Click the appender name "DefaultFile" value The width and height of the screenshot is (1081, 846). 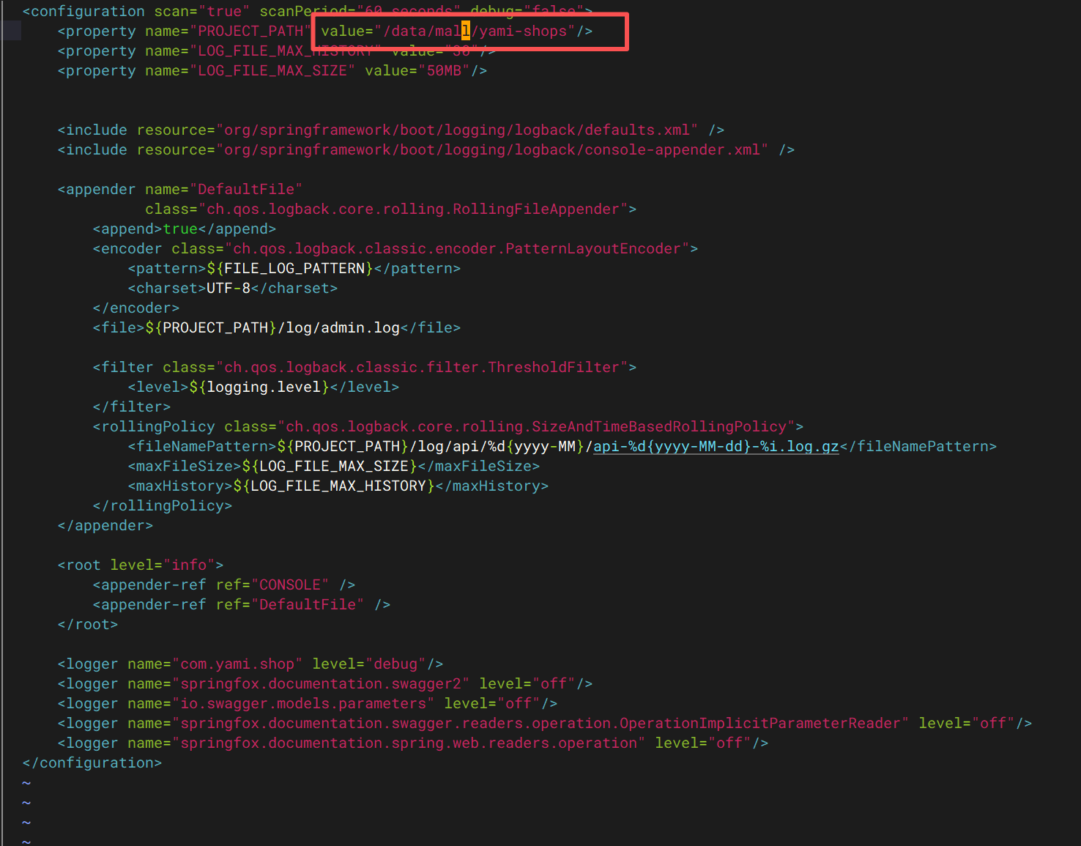click(x=246, y=190)
